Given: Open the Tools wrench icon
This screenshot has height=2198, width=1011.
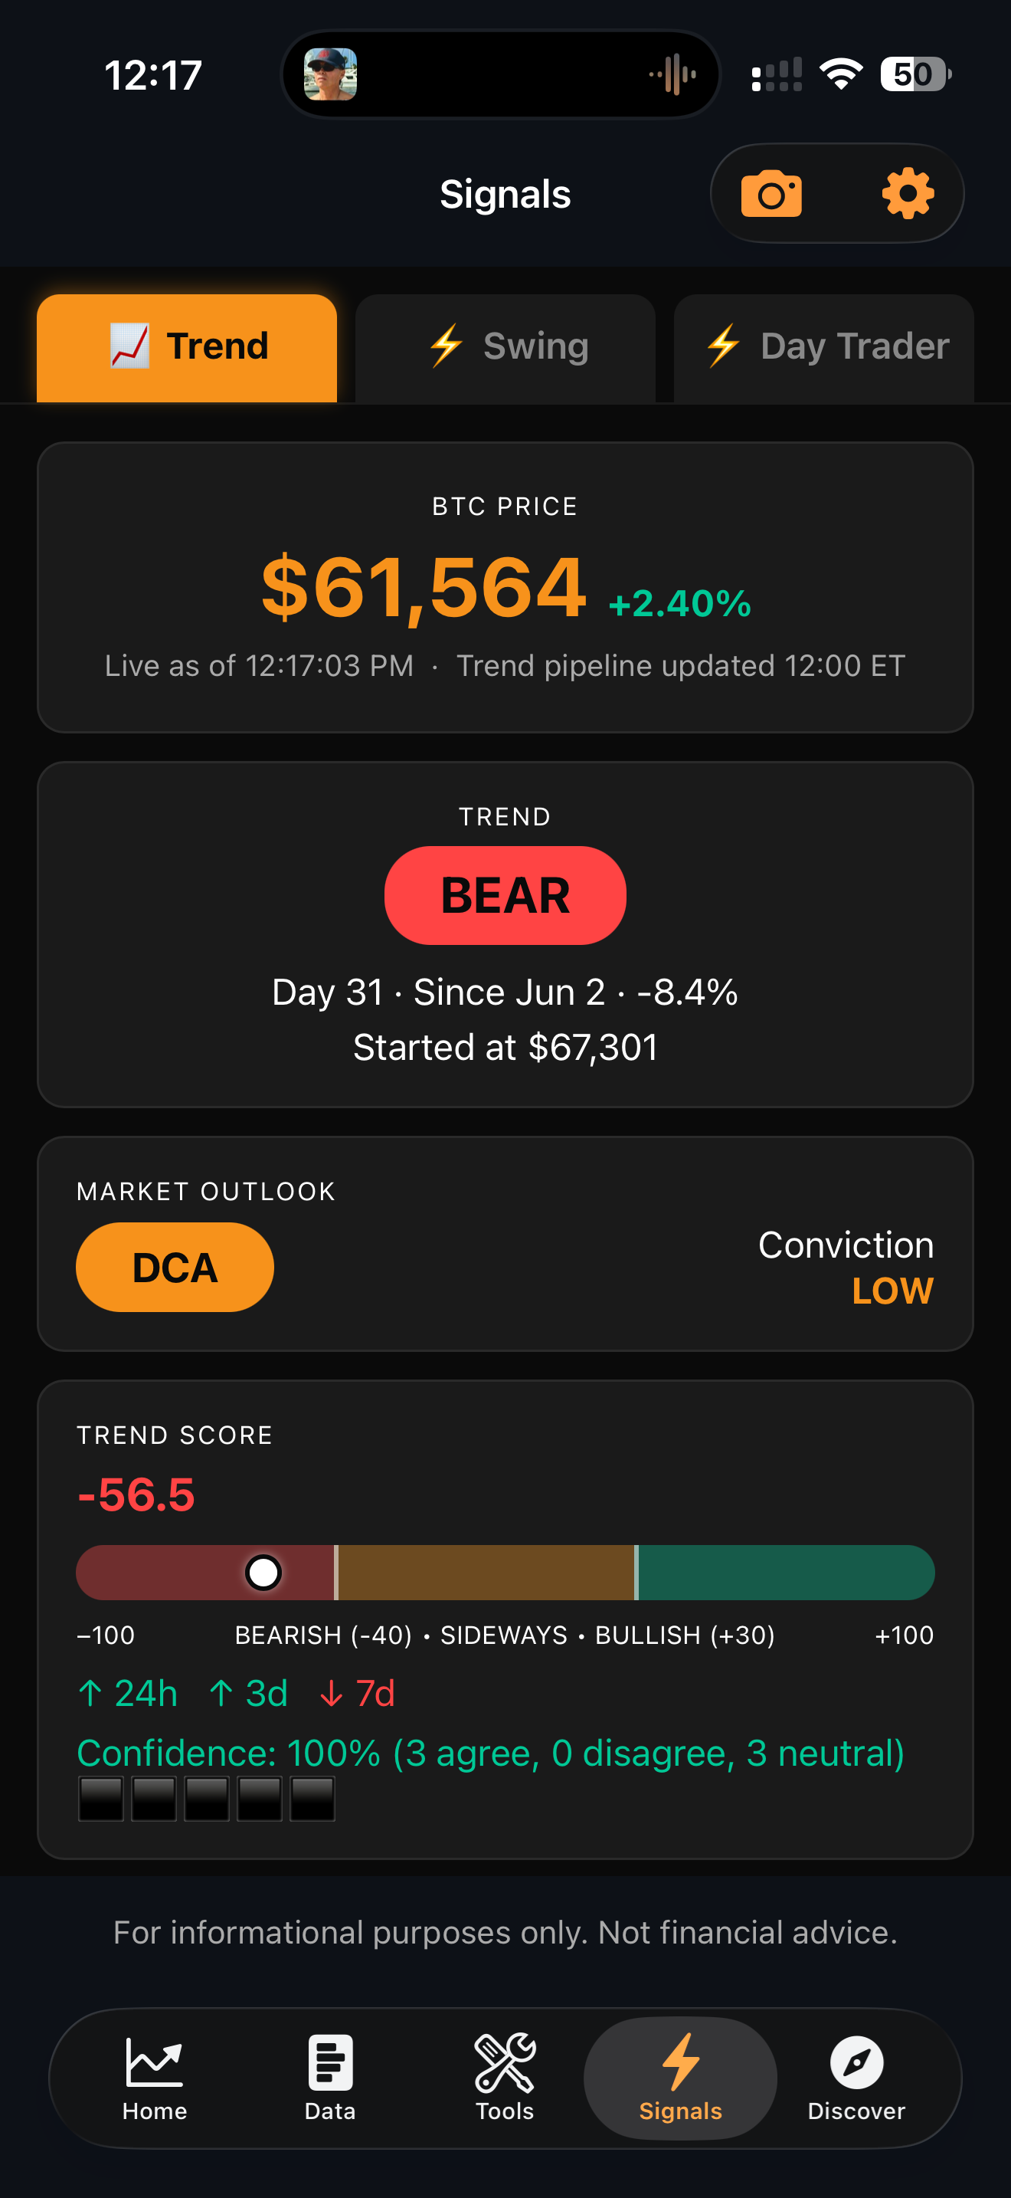Looking at the screenshot, I should pos(505,2062).
